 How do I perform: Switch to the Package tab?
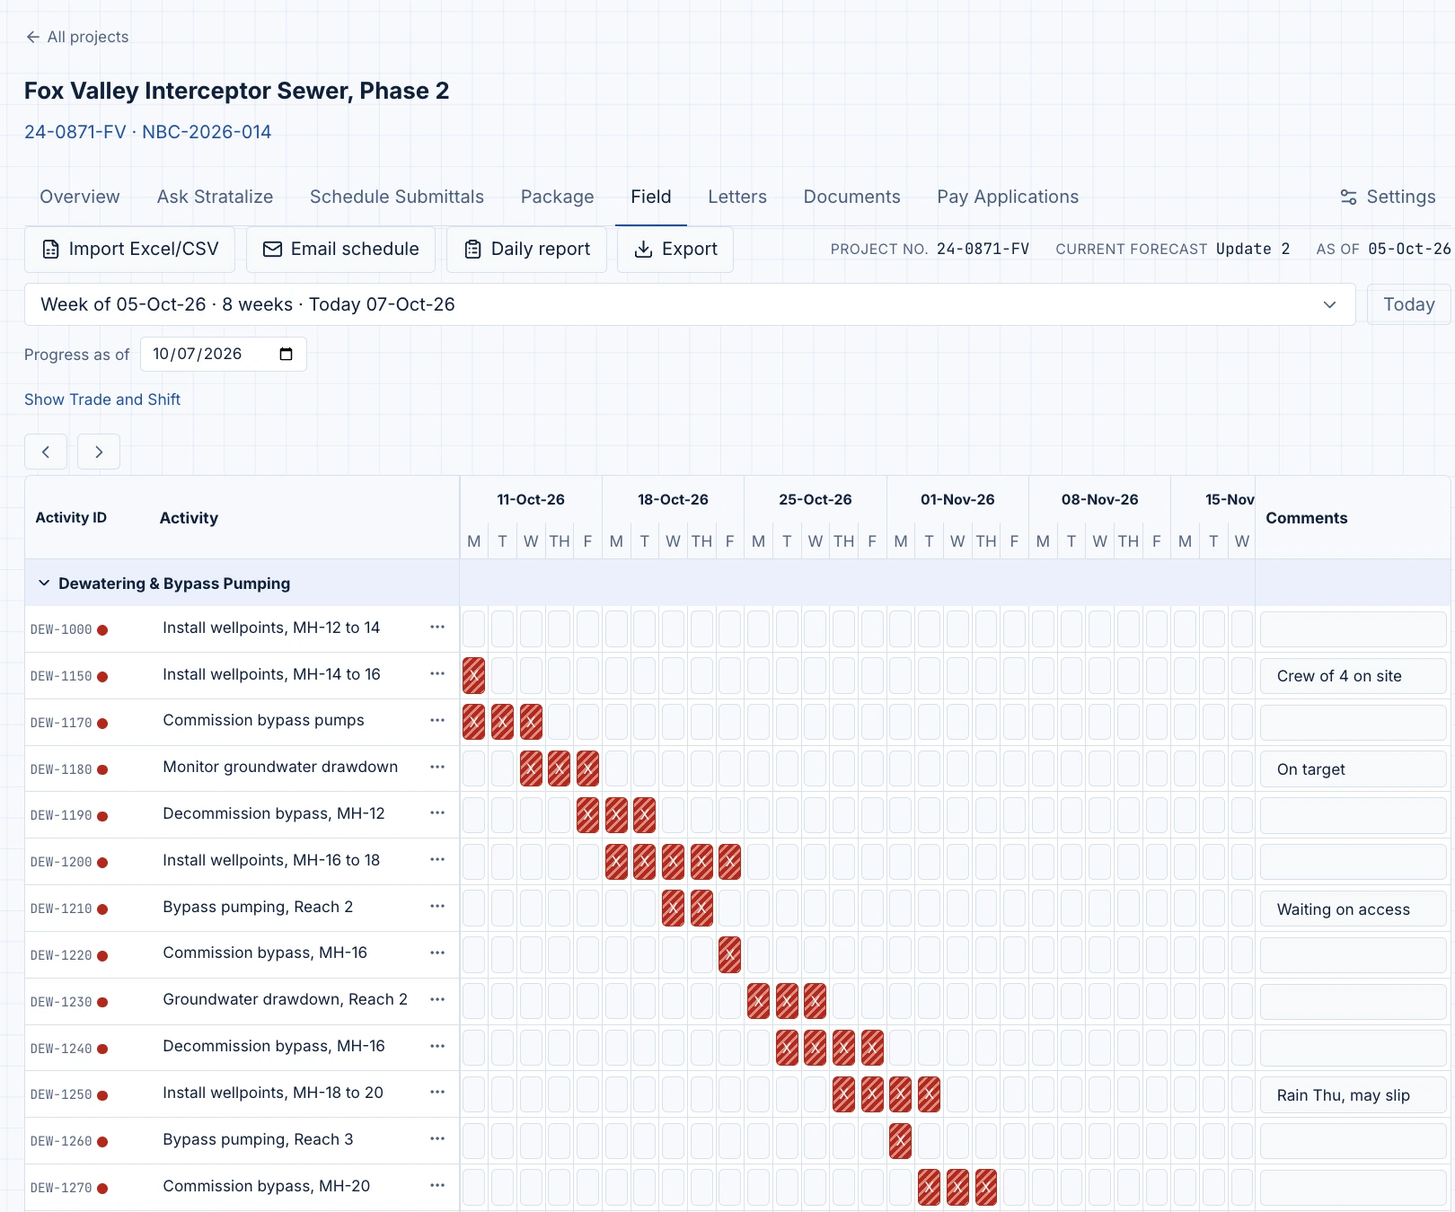pos(558,197)
